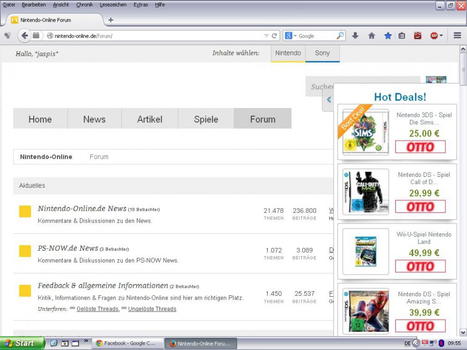
Task: Expand the URL bar history dropdown
Action: point(266,36)
